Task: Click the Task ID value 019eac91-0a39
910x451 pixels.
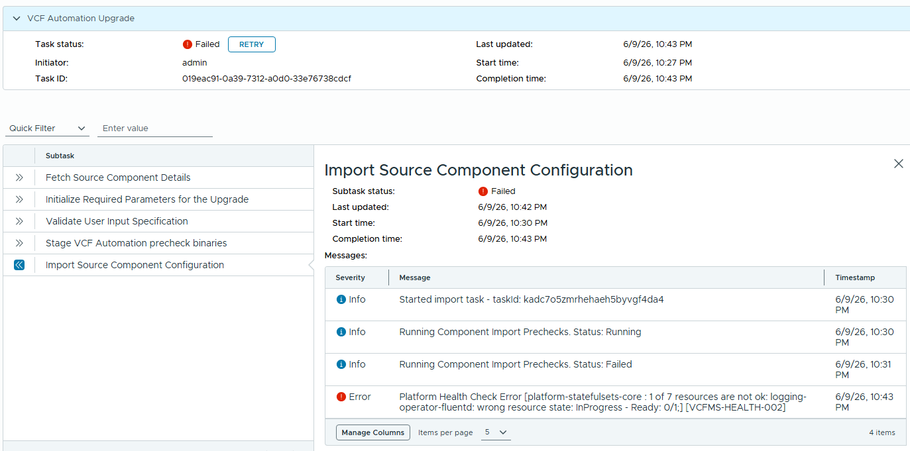Action: (x=266, y=79)
